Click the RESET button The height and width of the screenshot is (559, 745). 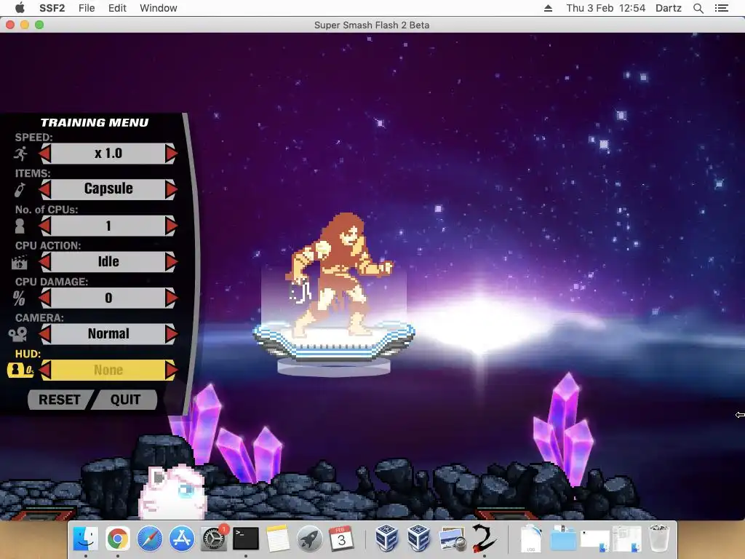point(60,400)
